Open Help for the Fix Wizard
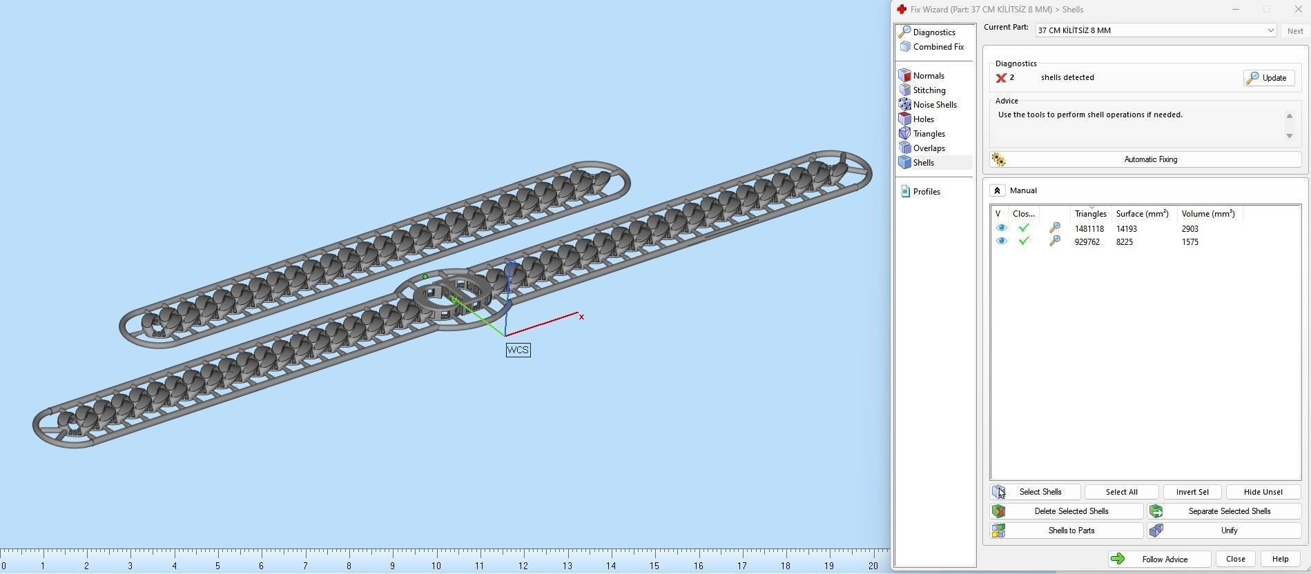Screen dimensions: 1311x574 tap(1281, 559)
